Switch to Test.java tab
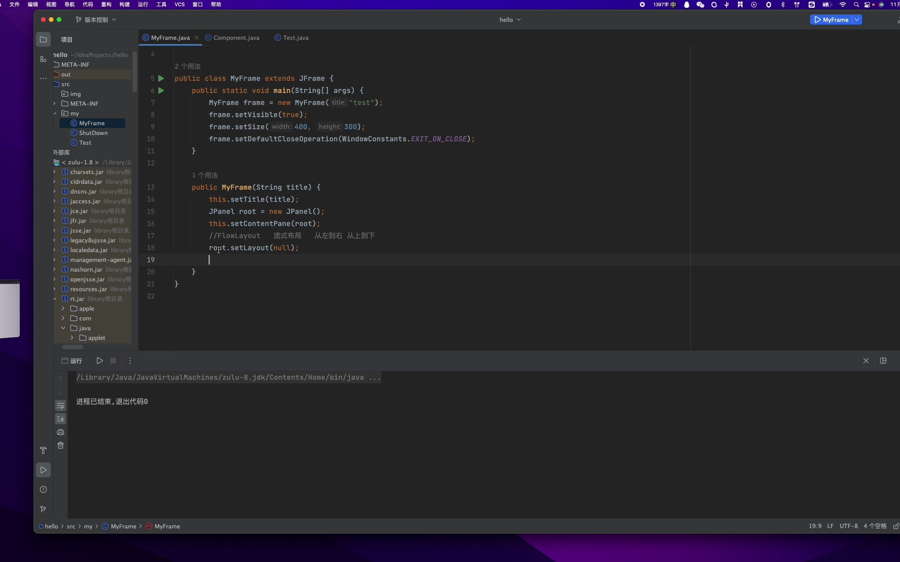Image resolution: width=900 pixels, height=562 pixels. [x=291, y=37]
